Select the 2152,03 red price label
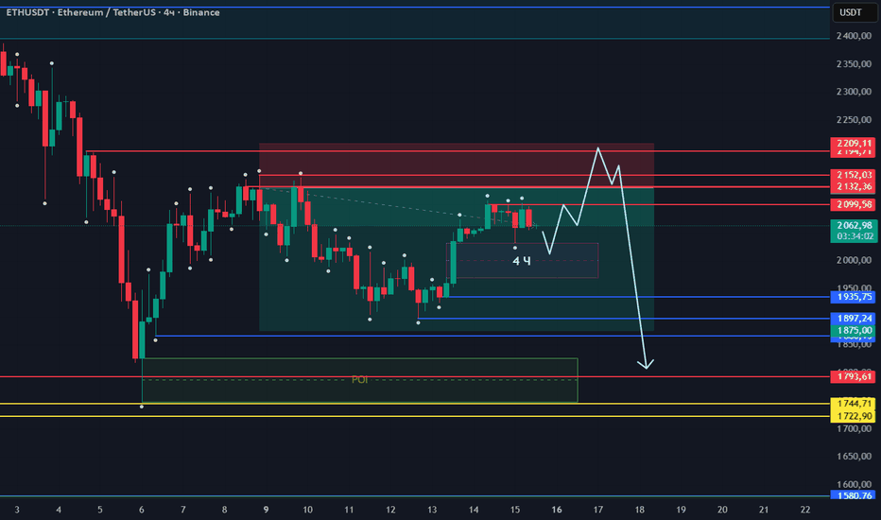This screenshot has height=520, width=881. tap(854, 175)
